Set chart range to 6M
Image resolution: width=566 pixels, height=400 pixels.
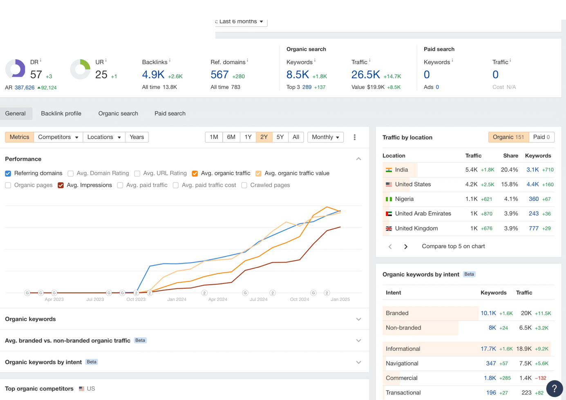coord(231,137)
